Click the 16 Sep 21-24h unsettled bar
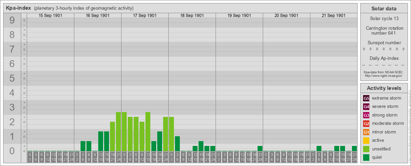The height and width of the screenshot is (166, 411). (x=118, y=131)
